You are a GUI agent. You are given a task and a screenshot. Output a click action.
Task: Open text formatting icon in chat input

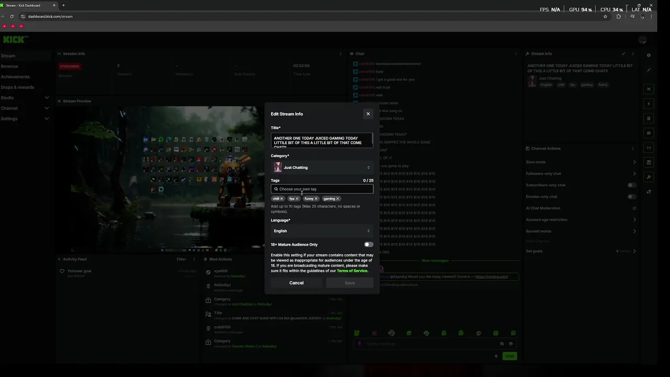tap(502, 344)
